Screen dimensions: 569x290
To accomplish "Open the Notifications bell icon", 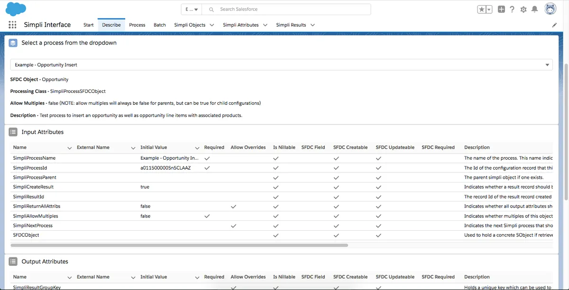I will pos(535,9).
